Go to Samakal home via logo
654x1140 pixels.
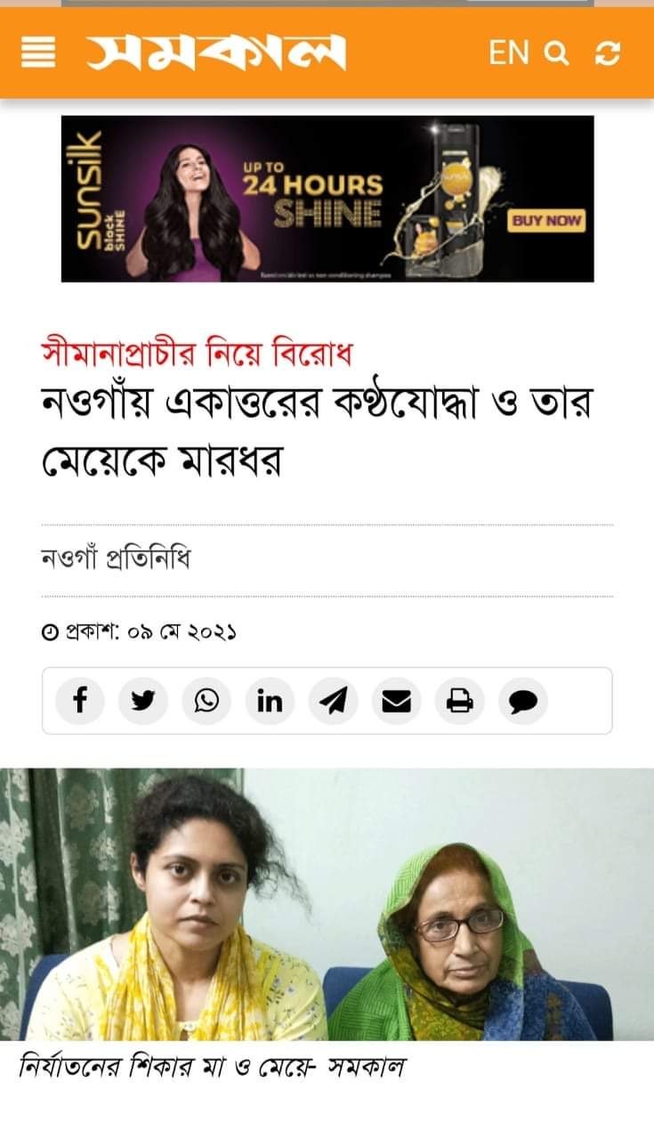pos(215,53)
